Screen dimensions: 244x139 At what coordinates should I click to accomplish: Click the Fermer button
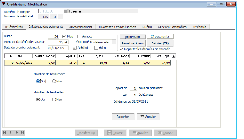(165, 133)
